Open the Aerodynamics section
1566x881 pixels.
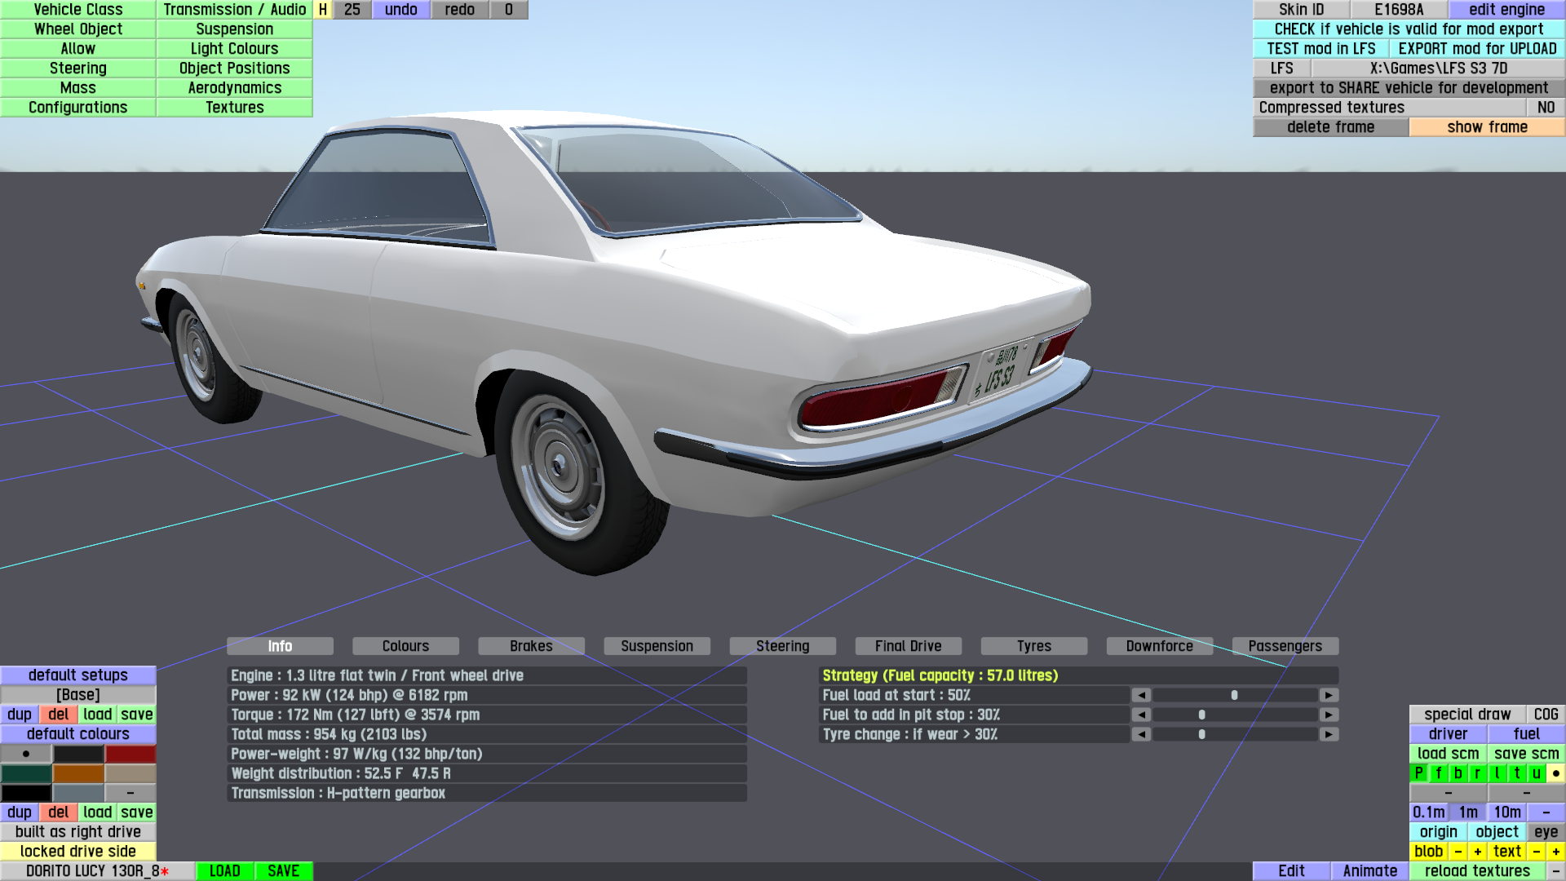point(234,88)
